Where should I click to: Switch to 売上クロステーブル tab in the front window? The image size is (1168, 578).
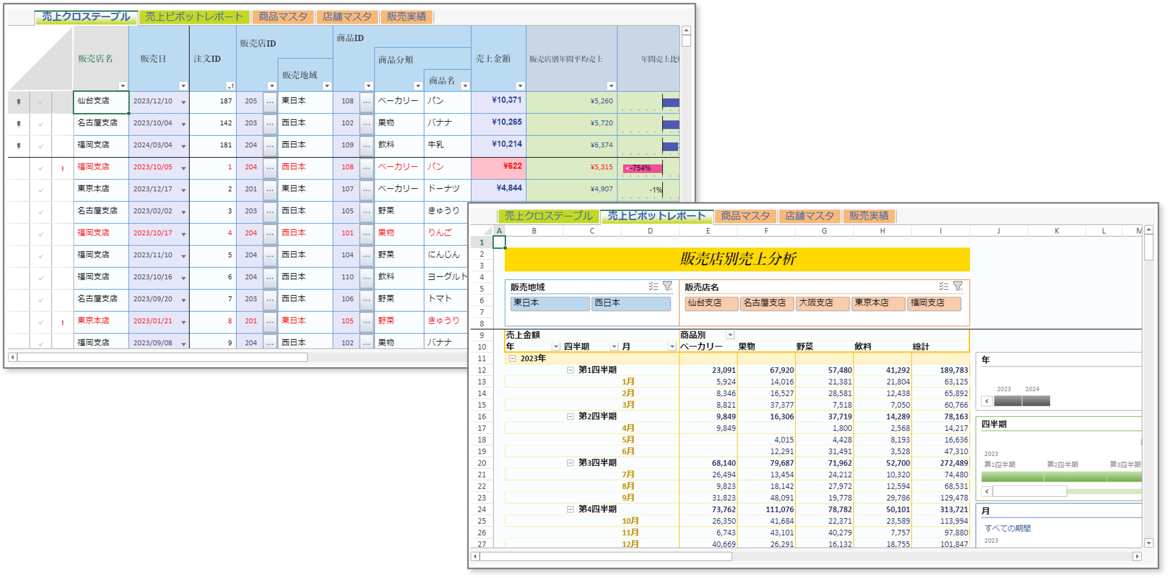(548, 216)
